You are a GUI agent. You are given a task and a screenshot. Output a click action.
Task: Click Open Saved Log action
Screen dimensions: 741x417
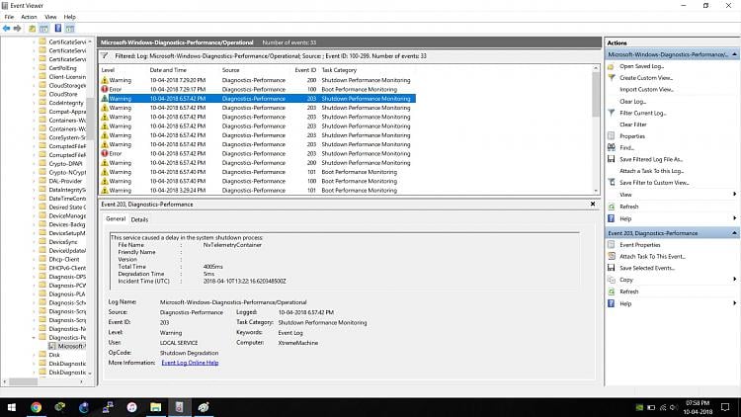641,66
